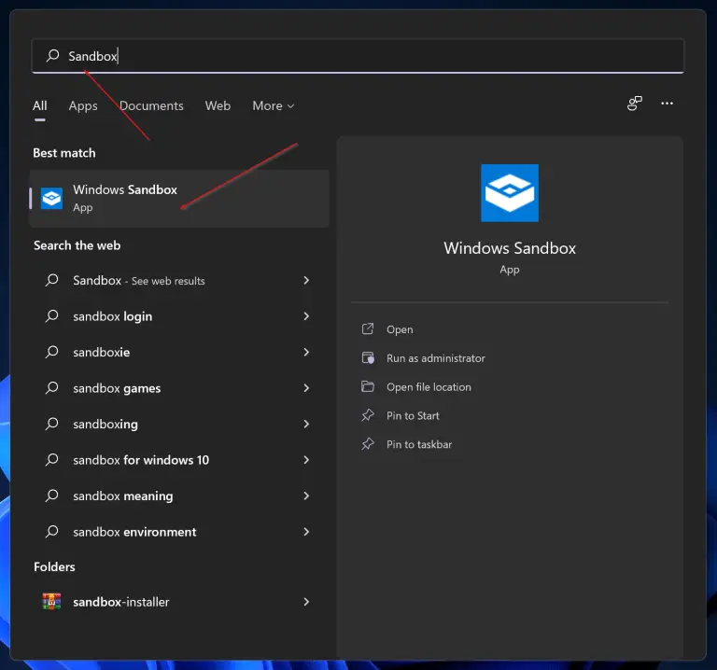717x670 pixels.
Task: Open the three-dot options menu
Action: pos(667,104)
